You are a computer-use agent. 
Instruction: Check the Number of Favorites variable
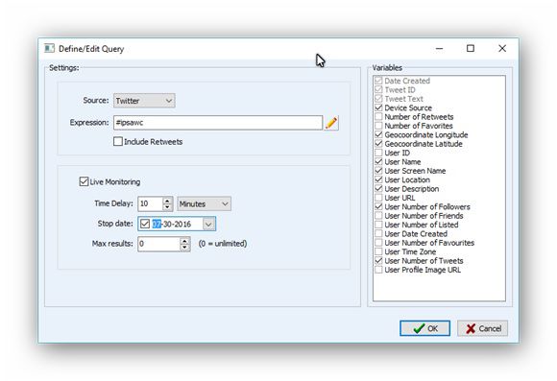click(378, 126)
